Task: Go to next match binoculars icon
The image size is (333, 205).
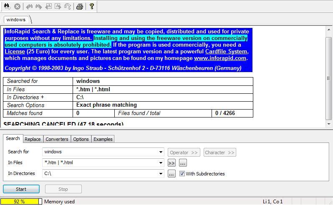Action: tap(38, 7)
